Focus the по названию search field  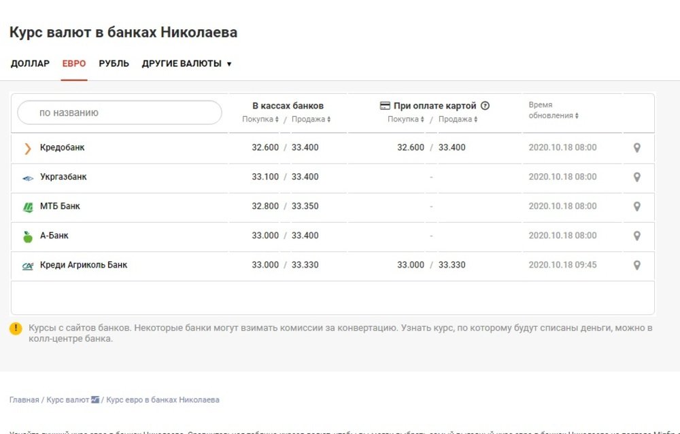pos(119,113)
